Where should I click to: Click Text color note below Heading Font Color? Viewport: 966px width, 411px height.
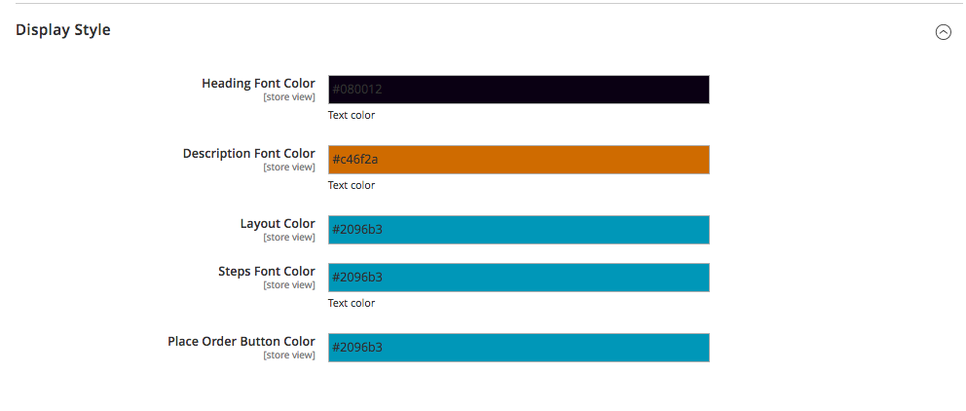click(352, 116)
